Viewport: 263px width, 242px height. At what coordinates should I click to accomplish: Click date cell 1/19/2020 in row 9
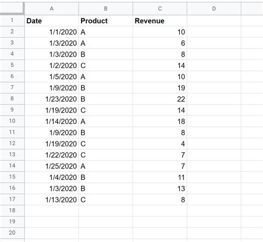click(52, 110)
